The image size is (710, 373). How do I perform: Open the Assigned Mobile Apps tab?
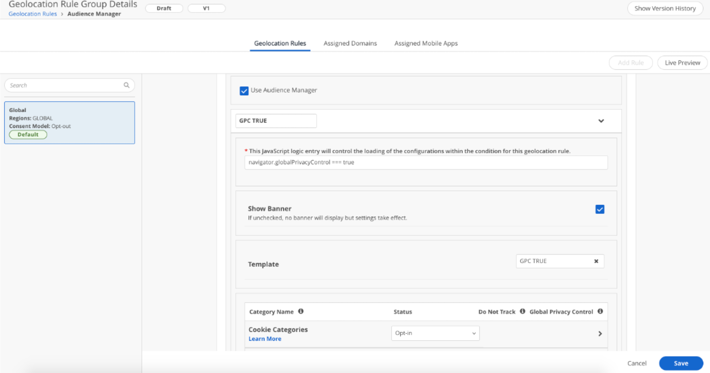click(x=426, y=43)
